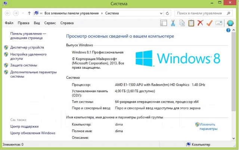Click the Windows 8 logo image

[x=178, y=59]
